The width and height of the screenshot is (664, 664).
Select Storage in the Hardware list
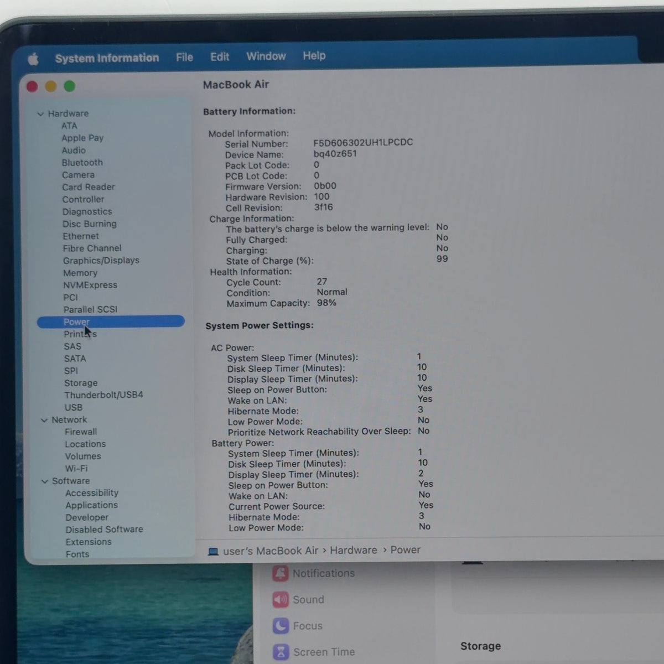pyautogui.click(x=81, y=383)
